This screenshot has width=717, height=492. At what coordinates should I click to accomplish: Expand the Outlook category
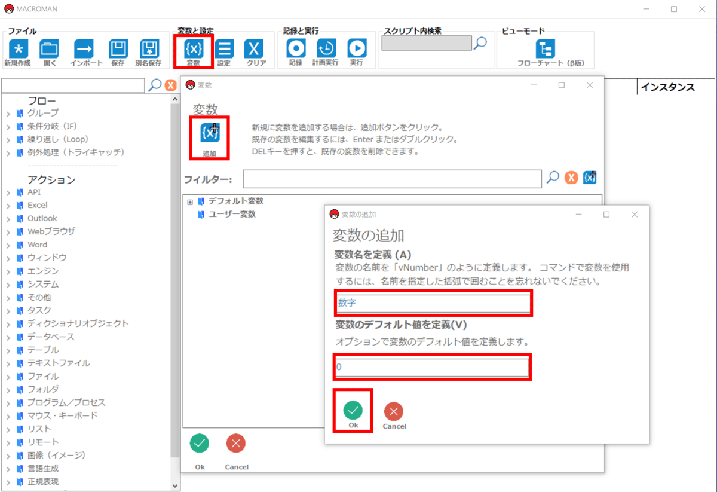(8, 219)
